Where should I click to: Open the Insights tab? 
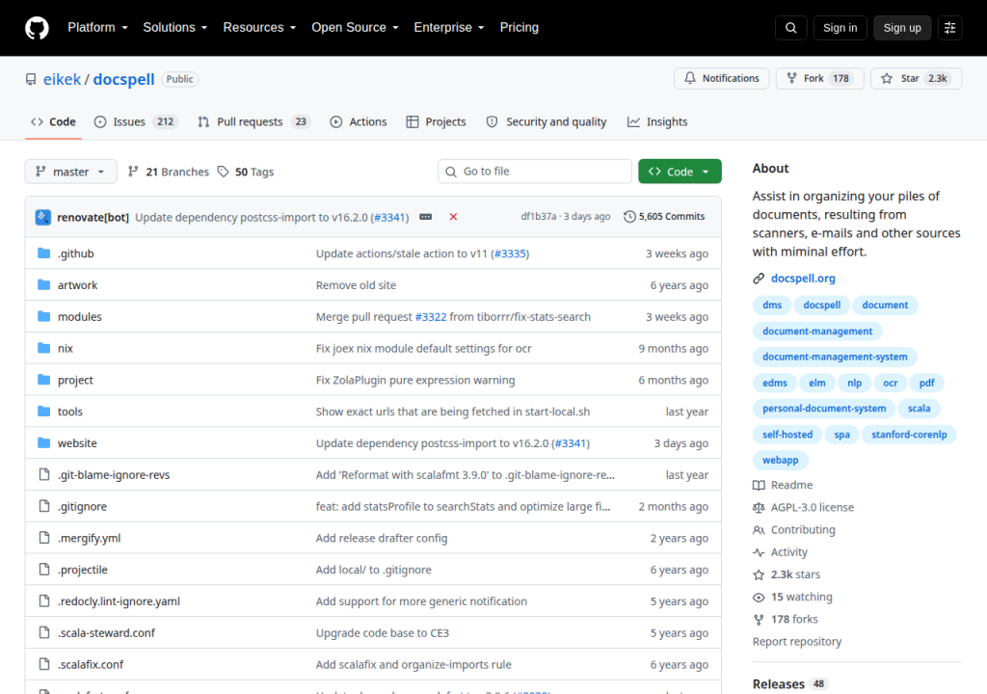(657, 121)
